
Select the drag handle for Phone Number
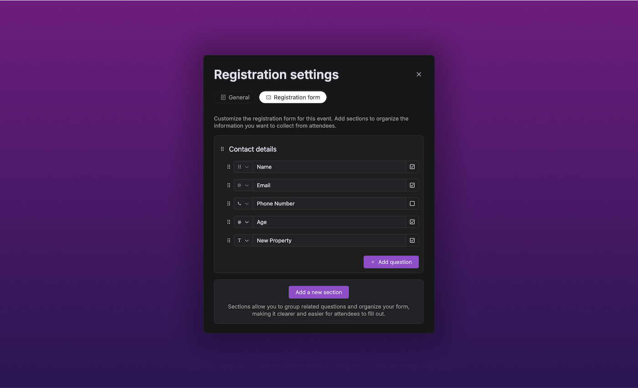[x=229, y=204]
